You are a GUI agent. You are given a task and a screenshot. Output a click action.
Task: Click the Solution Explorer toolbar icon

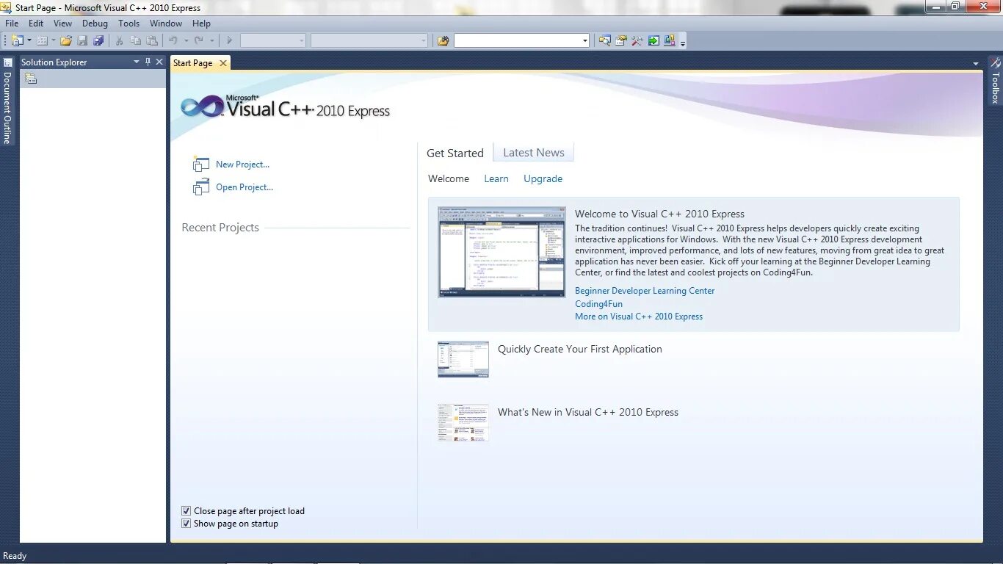tap(605, 41)
